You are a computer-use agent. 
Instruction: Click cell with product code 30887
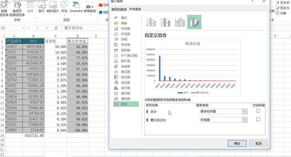[x=14, y=130]
